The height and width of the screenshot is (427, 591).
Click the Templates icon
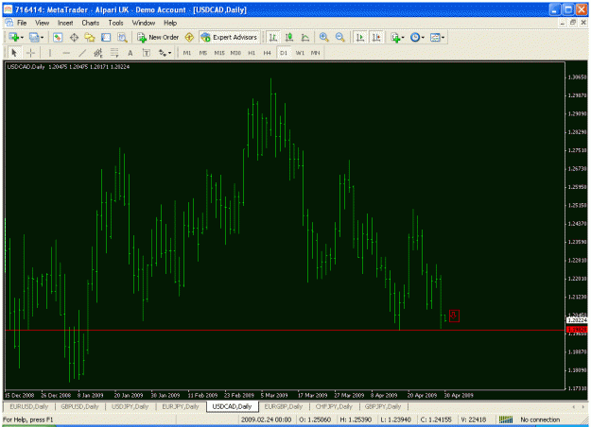(435, 37)
